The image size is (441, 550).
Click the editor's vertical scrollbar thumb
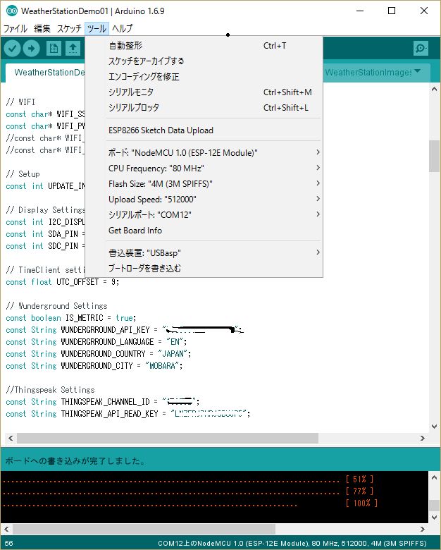point(434,157)
